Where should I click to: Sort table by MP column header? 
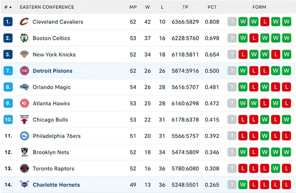point(133,7)
